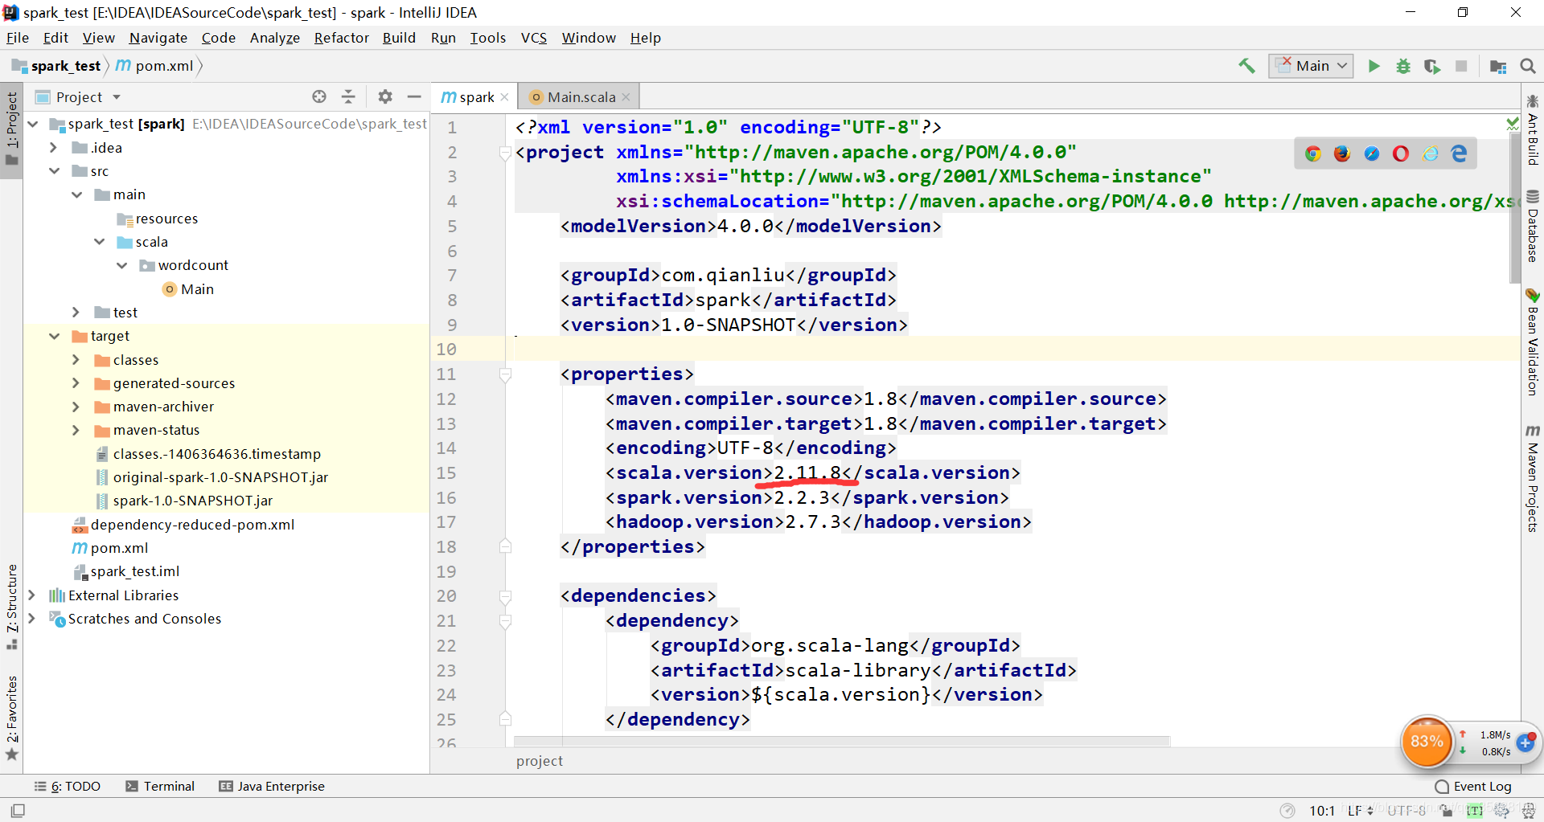The width and height of the screenshot is (1544, 822).
Task: Collapse the target folder
Action: (54, 335)
